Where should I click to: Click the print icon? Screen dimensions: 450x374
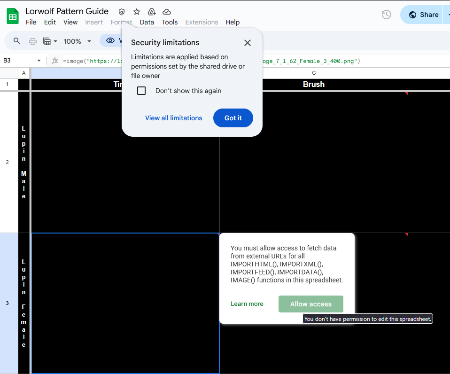(33, 41)
